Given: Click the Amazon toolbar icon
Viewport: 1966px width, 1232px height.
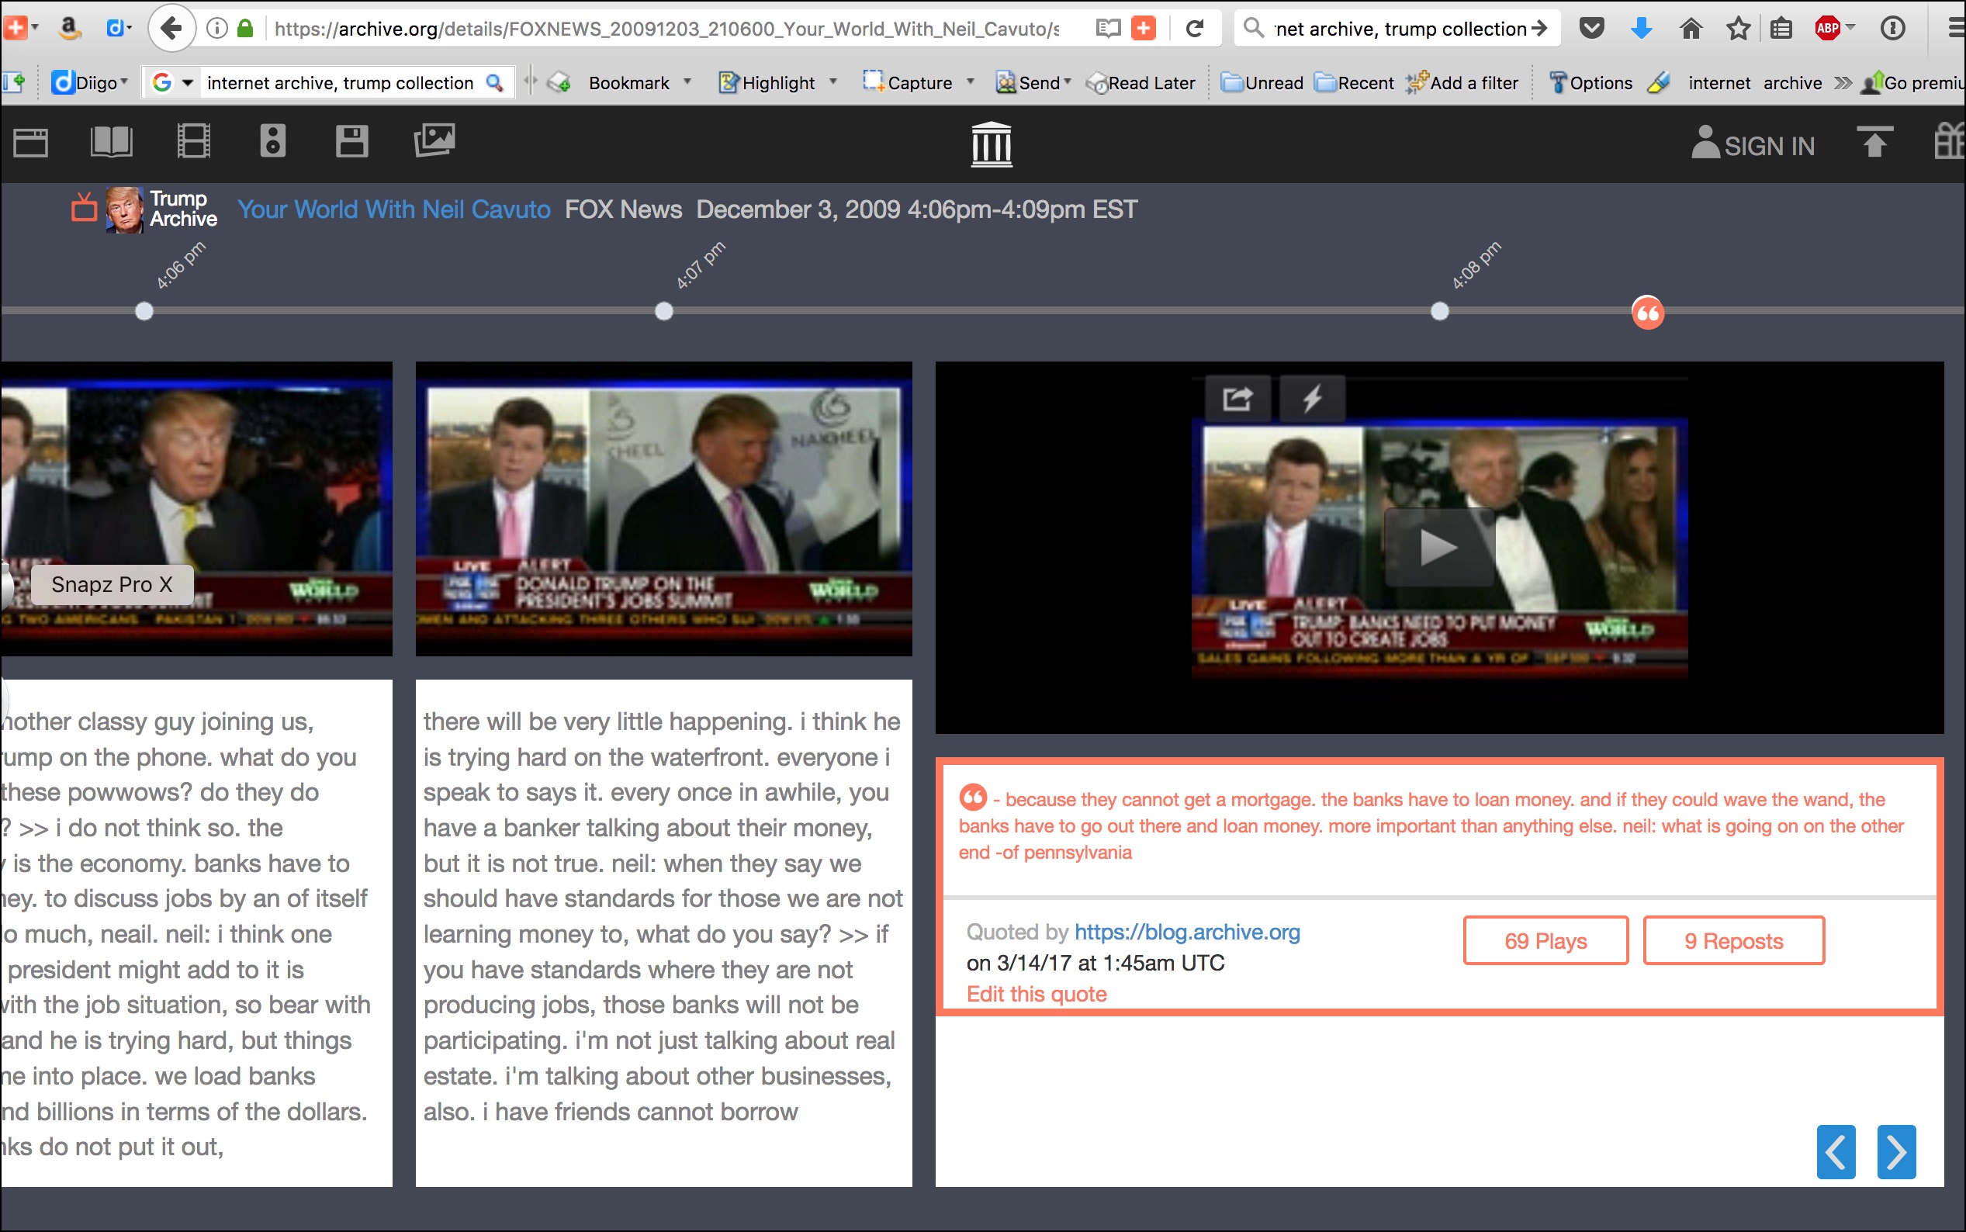Looking at the screenshot, I should (70, 29).
